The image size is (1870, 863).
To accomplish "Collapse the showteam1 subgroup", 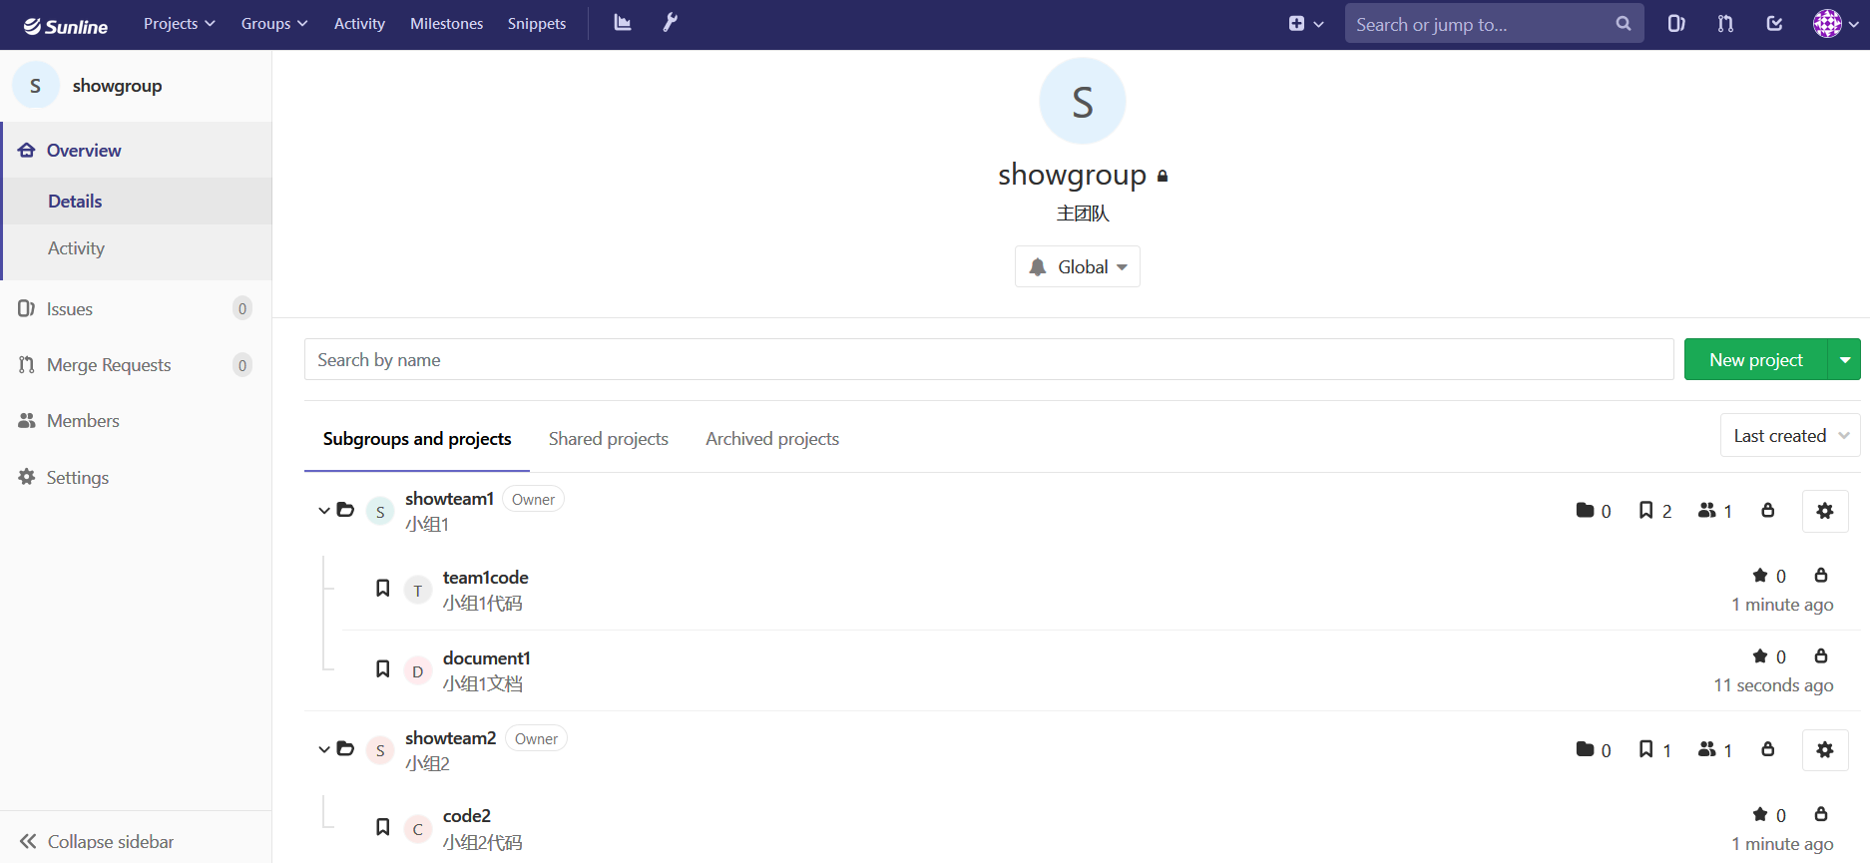I will [324, 511].
